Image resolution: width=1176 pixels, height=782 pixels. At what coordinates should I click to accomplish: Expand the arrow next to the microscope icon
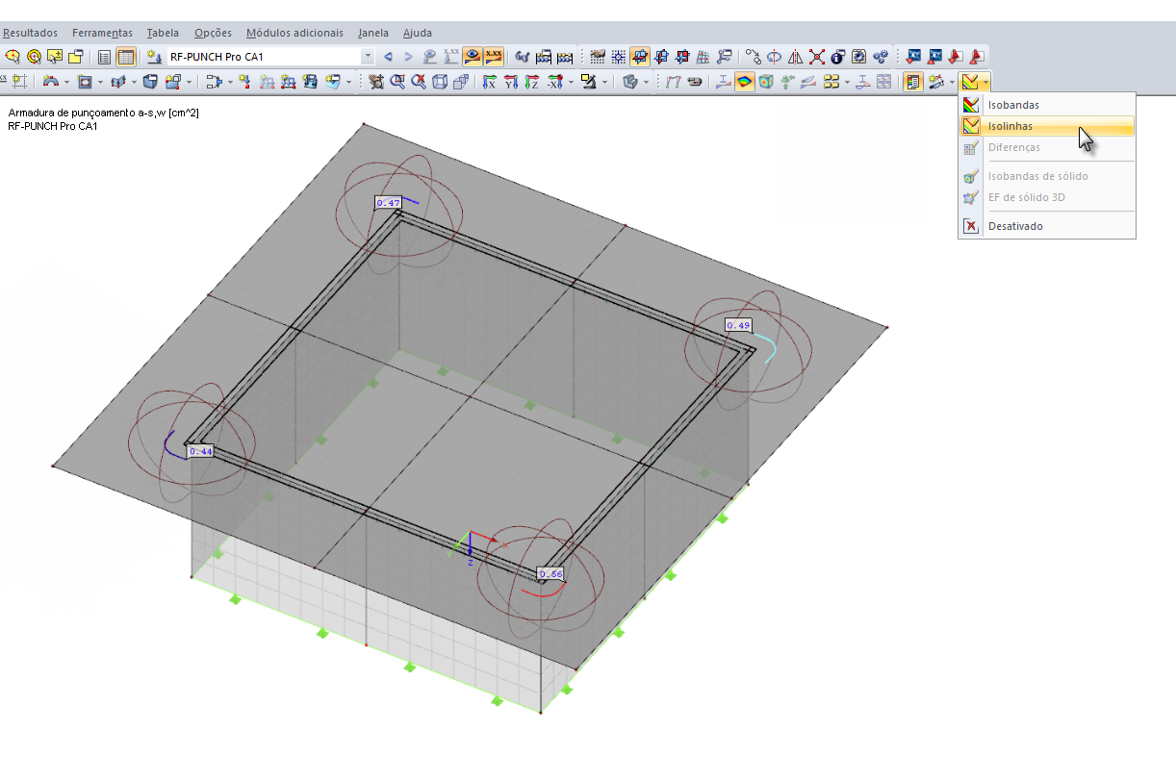pos(604,82)
